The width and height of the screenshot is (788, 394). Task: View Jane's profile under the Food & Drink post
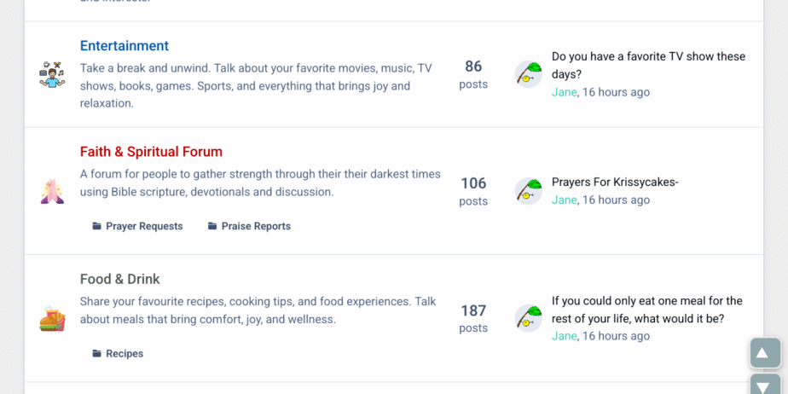(x=564, y=336)
